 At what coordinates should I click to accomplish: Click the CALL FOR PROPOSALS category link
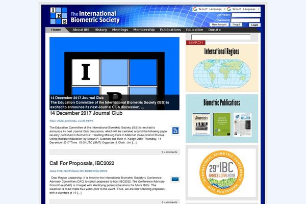(64, 171)
